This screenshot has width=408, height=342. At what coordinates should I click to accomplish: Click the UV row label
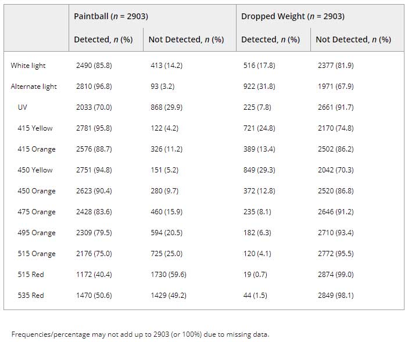pyautogui.click(x=23, y=107)
